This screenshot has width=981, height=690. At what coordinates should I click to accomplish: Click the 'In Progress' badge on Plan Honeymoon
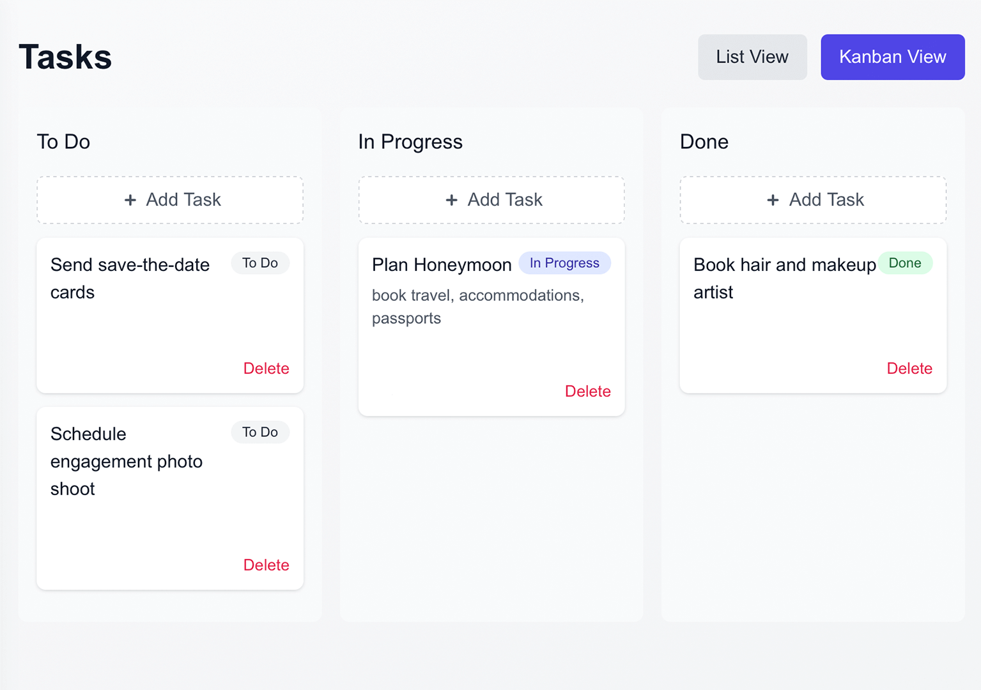tap(564, 263)
